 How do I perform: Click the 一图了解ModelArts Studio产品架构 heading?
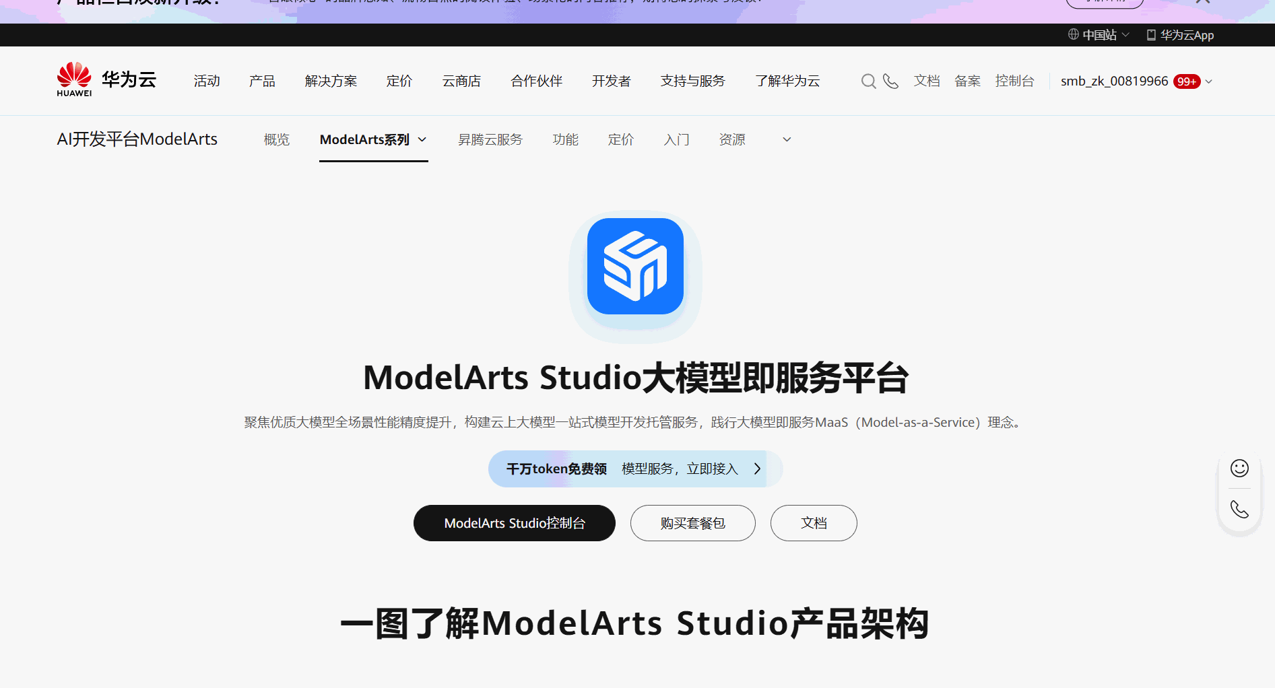click(x=635, y=623)
